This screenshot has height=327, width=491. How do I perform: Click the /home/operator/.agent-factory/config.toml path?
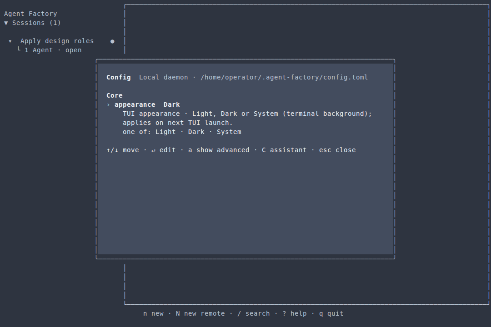click(284, 77)
